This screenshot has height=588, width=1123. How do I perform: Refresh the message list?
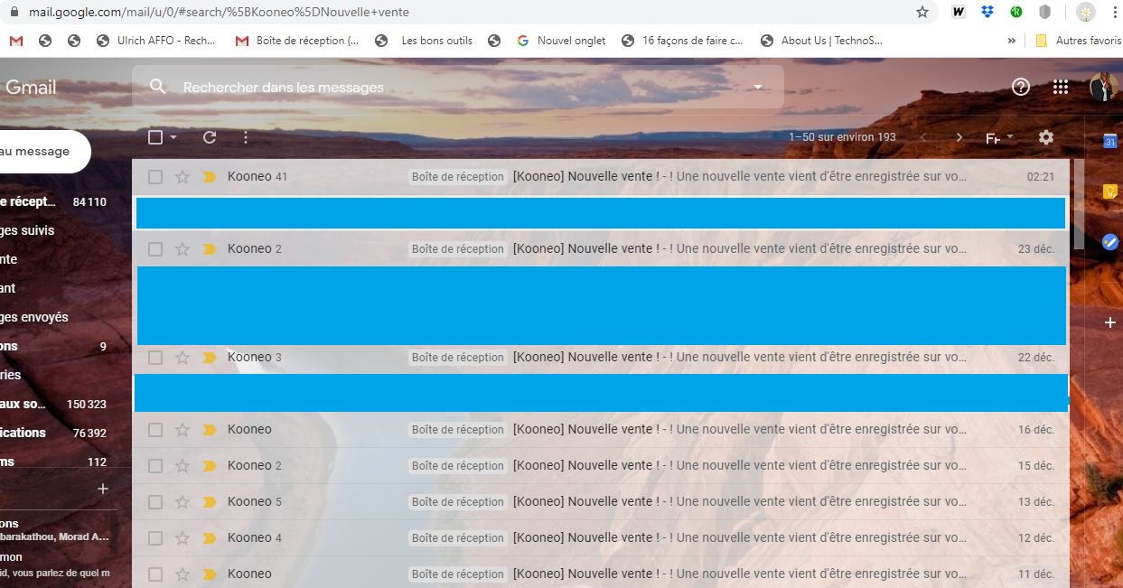pyautogui.click(x=210, y=137)
